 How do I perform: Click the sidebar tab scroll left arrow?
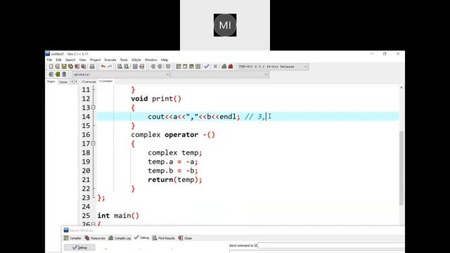[72, 82]
